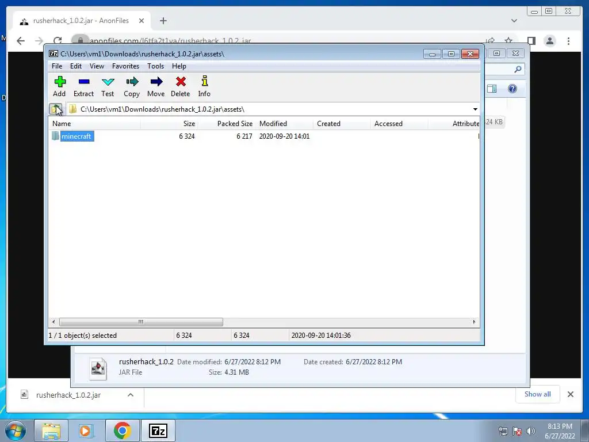Click the 2020-09-20 14:01 modified cell

(x=284, y=136)
